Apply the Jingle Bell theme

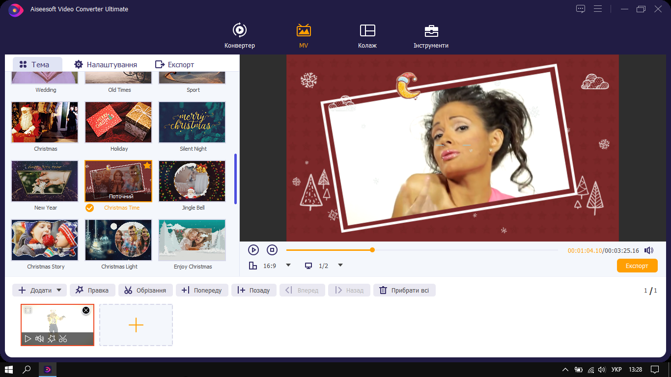coord(192,181)
